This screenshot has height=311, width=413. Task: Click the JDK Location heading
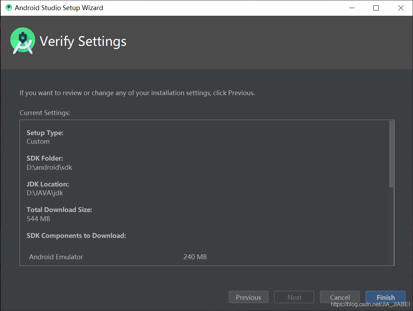[48, 184]
